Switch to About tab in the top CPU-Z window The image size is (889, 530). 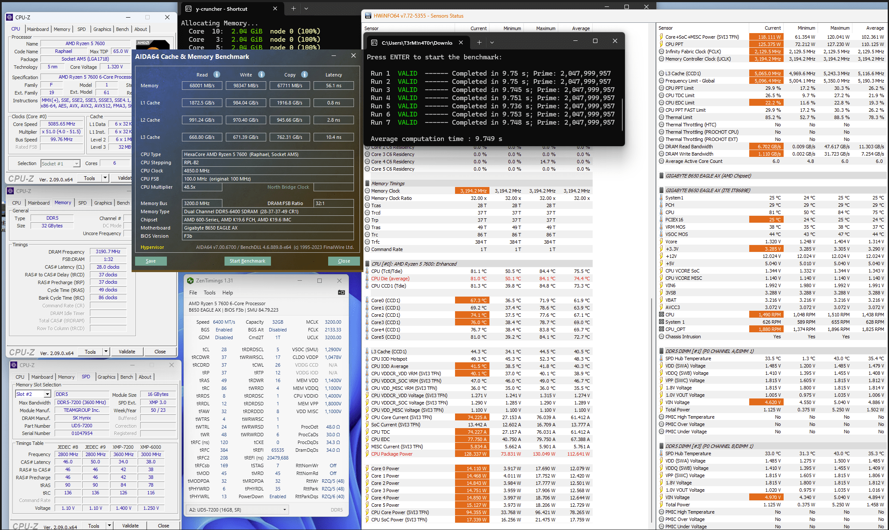141,29
